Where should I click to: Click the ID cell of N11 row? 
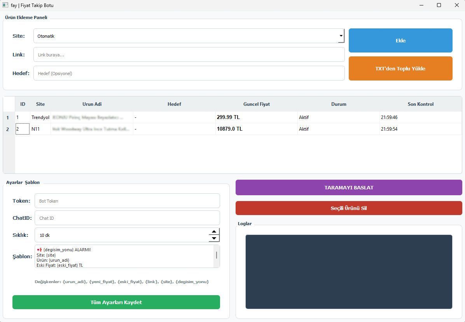coord(23,129)
